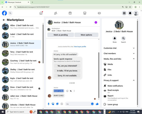Screen dimensions: 142x114
Task: Expand Chat members section
Action: (x=119, y=53)
